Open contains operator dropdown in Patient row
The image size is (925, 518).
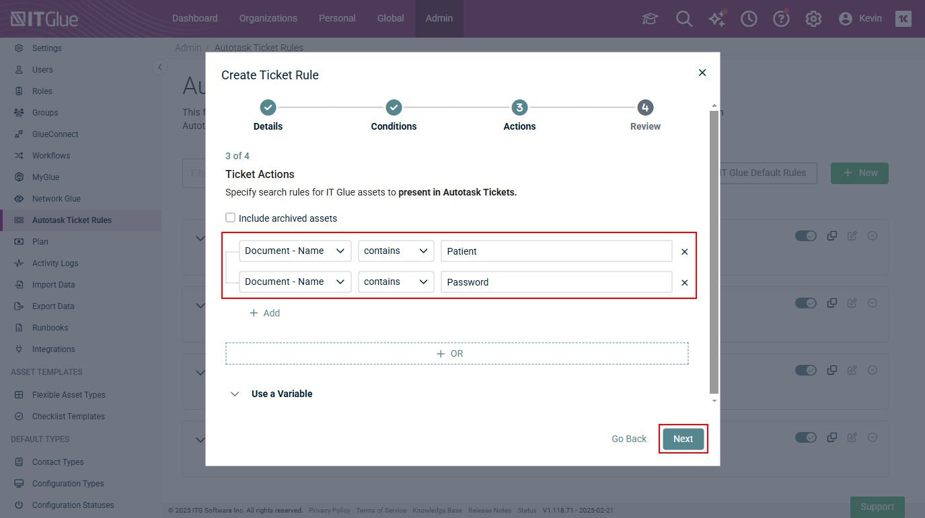[x=396, y=251]
